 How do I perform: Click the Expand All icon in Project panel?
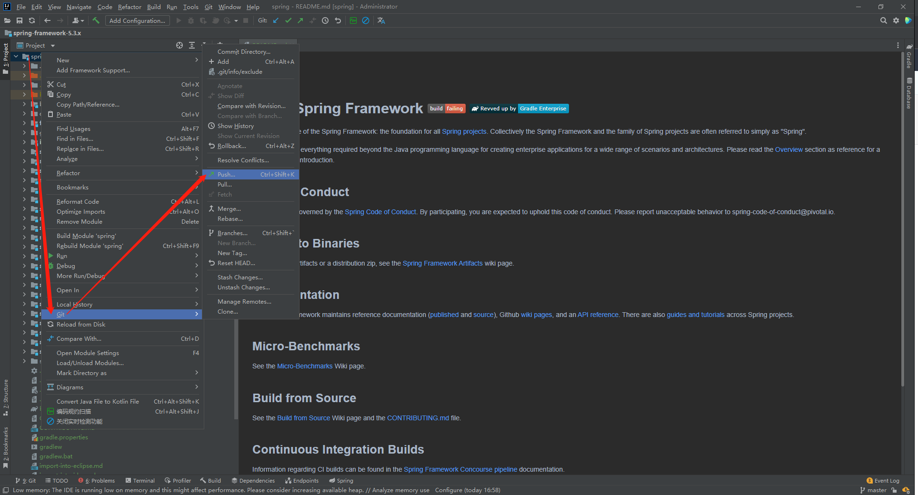(192, 45)
